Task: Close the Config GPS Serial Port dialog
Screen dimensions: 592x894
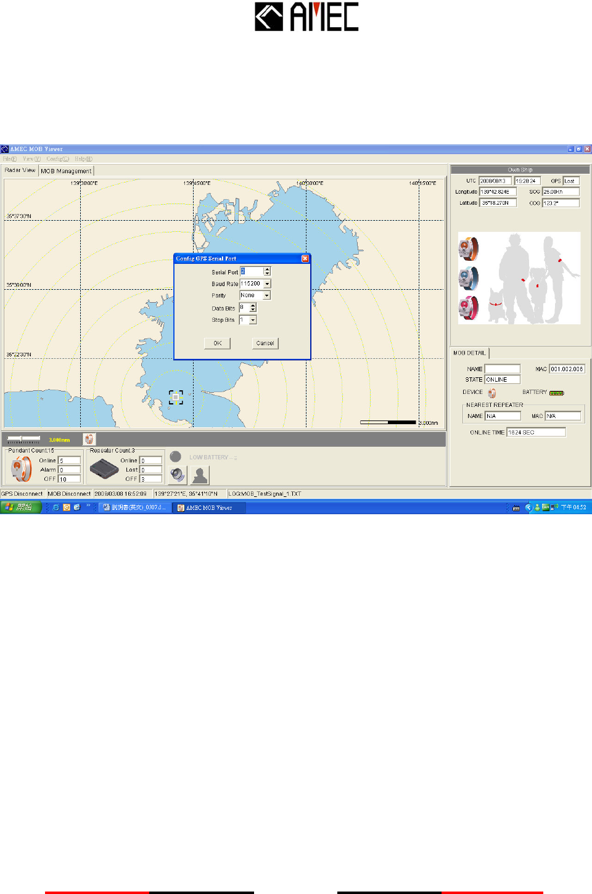Action: [305, 258]
